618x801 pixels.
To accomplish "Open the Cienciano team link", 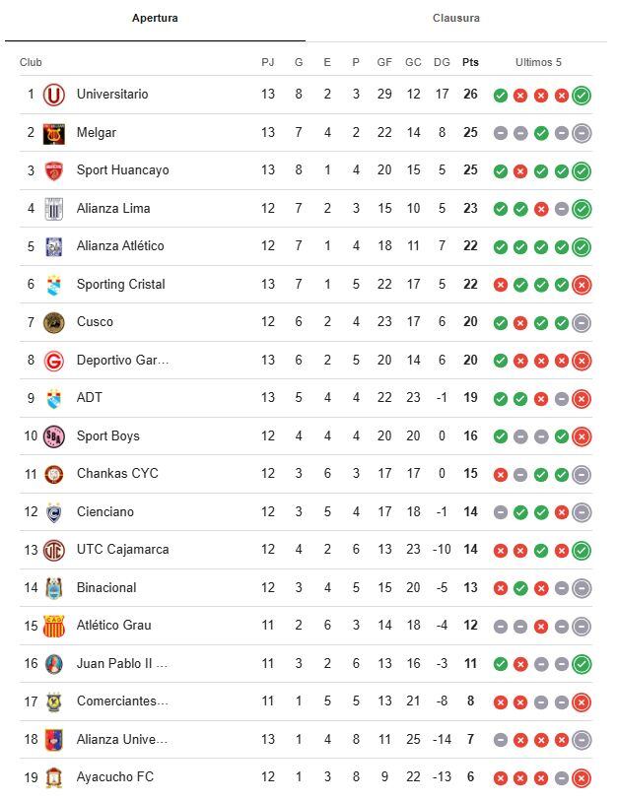I will [x=105, y=512].
